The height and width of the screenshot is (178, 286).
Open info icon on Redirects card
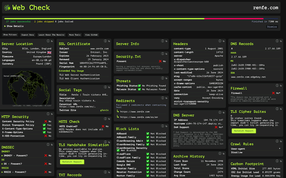point(162,98)
